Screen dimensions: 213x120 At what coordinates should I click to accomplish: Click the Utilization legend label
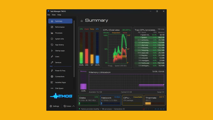[106, 33]
